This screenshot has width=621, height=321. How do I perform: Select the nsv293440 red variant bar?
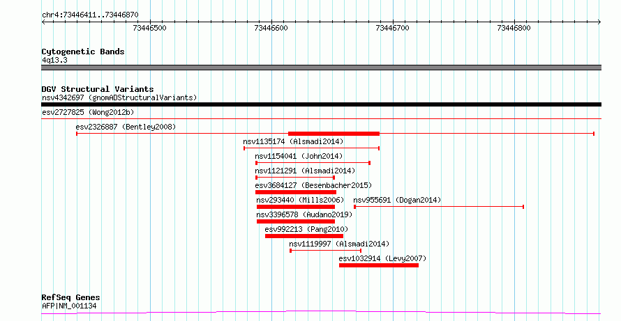click(x=296, y=207)
